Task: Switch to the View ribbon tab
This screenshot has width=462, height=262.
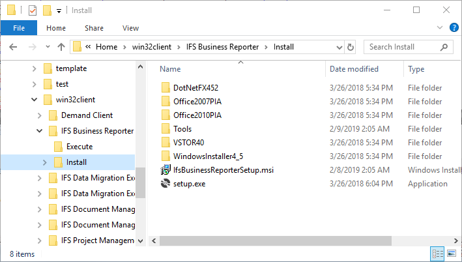Action: pos(130,28)
